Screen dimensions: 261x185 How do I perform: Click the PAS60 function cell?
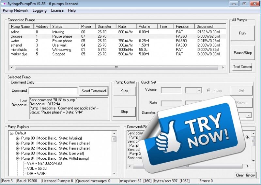(181, 36)
